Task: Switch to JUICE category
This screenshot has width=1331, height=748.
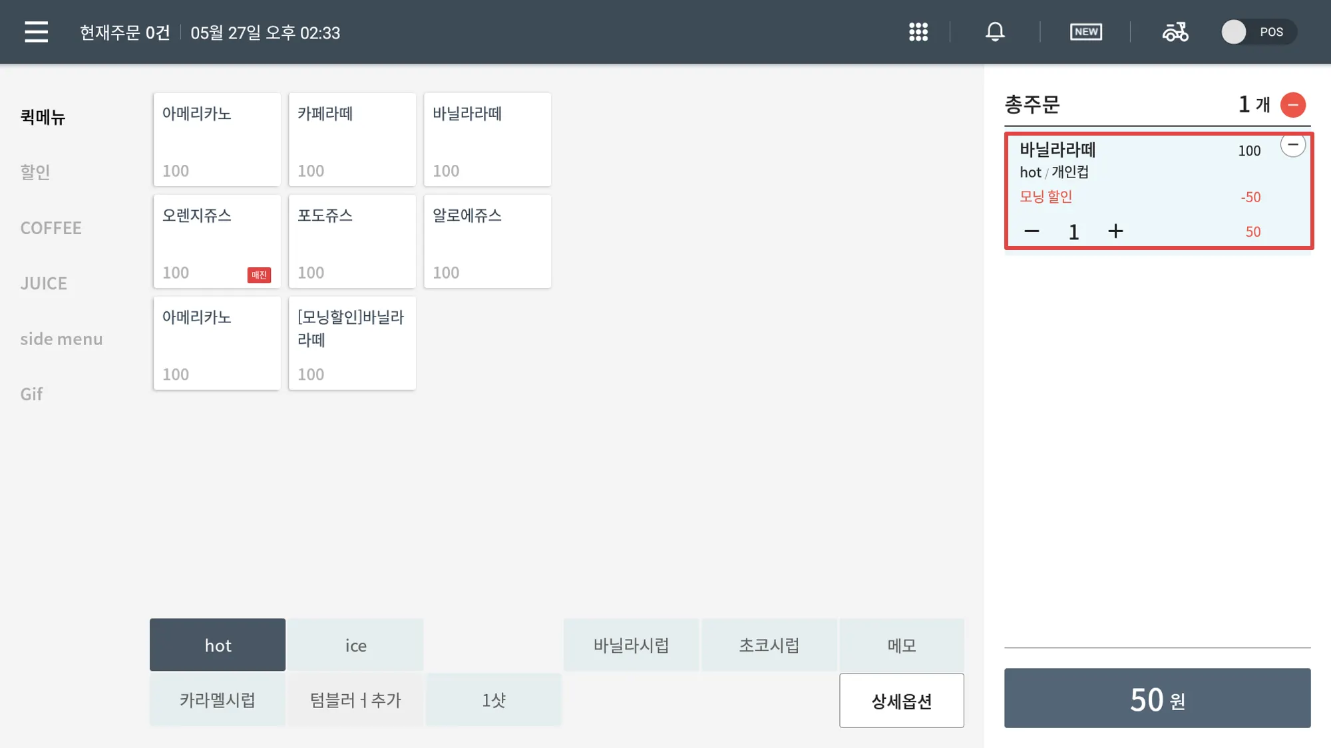Action: coord(43,283)
